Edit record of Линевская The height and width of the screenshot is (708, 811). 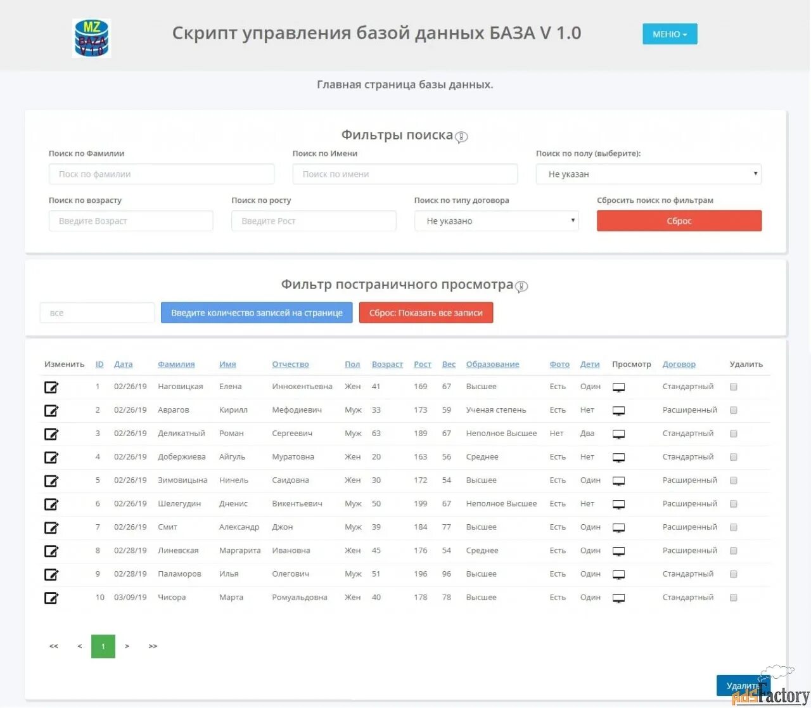[x=51, y=551]
